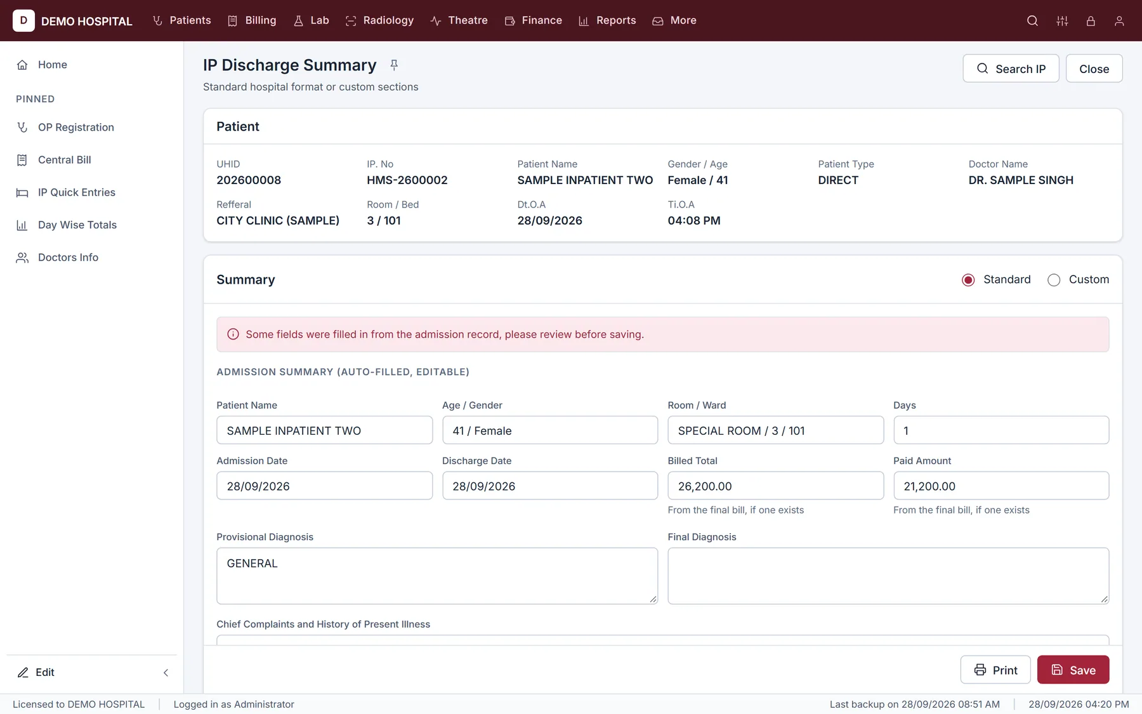Open the Lab menu

(x=311, y=20)
